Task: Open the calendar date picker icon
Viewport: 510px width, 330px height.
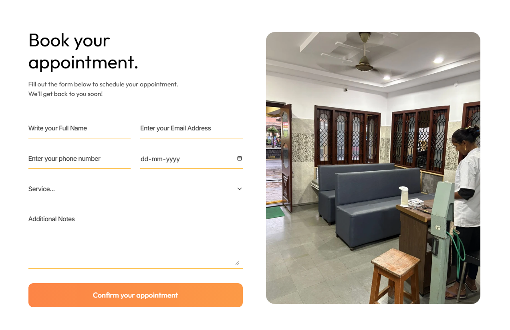Action: (240, 158)
